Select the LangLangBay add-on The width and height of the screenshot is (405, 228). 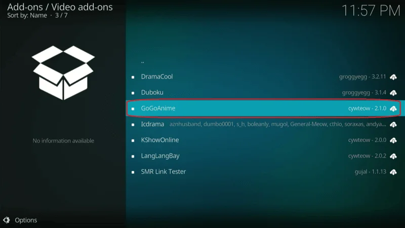265,156
